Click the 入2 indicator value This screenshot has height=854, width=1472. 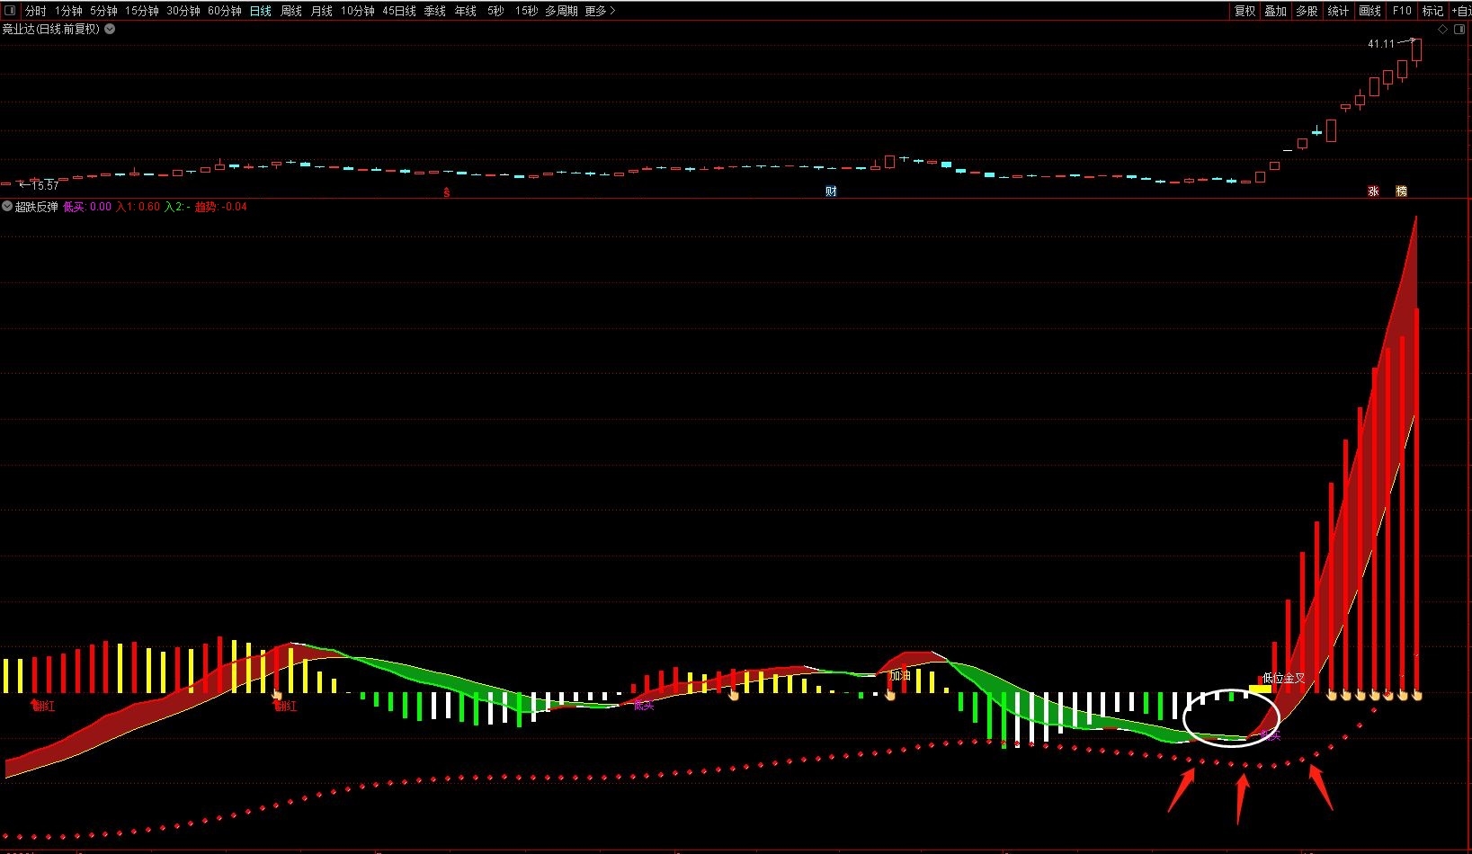point(177,207)
